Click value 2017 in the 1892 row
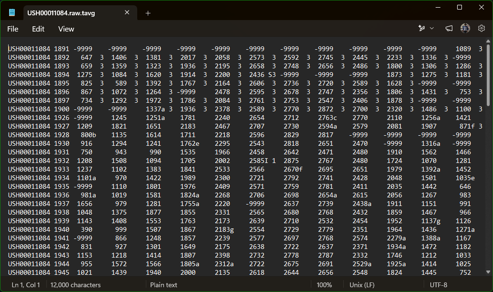This screenshot has width=493, height=292. (188, 57)
